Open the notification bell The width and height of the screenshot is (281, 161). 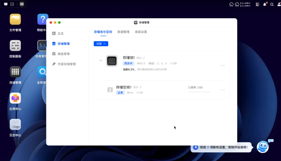(265, 4)
